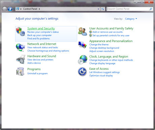Open Programs category heading

tap(34, 69)
